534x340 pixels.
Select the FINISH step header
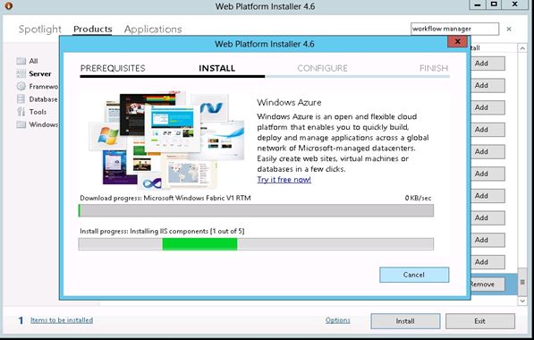(x=434, y=68)
